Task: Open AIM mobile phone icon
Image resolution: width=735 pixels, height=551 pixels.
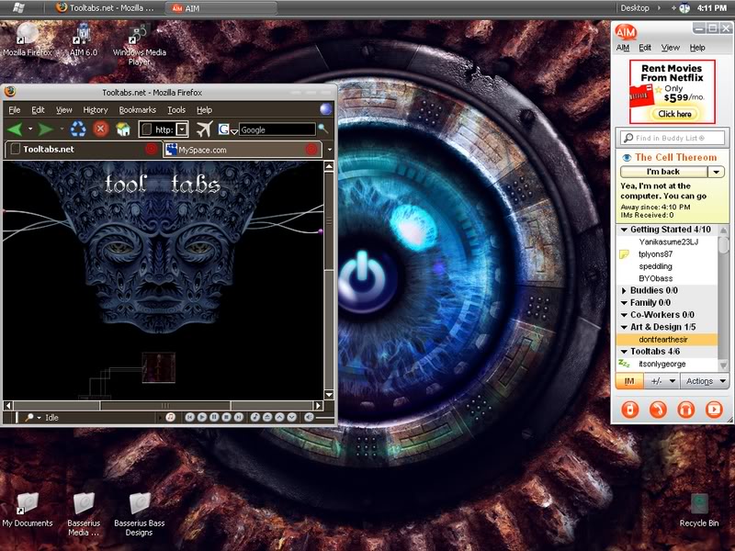Action: coord(629,409)
